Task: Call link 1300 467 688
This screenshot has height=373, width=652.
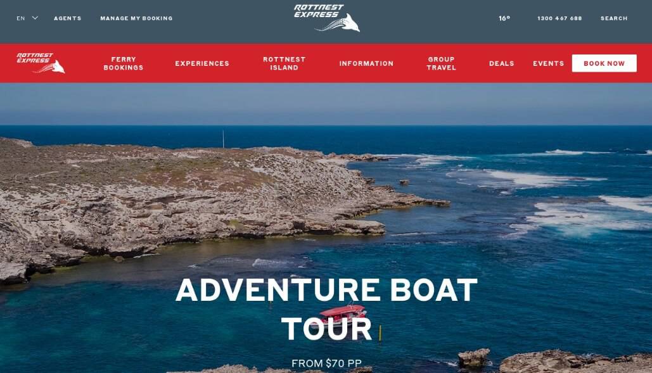Action: tap(559, 18)
